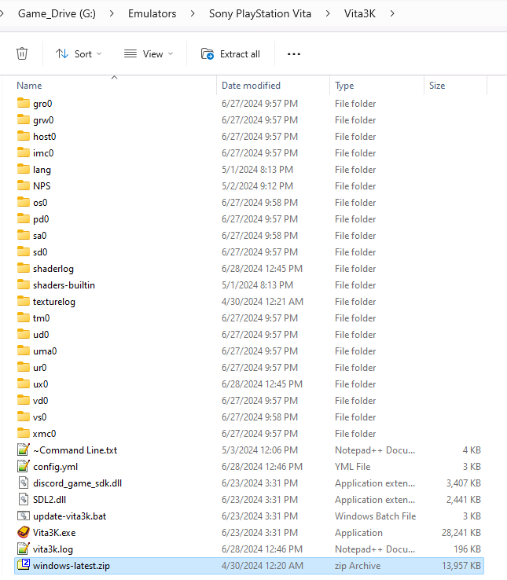The image size is (507, 580).
Task: Sort by Date modified column header
Action: [x=251, y=86]
